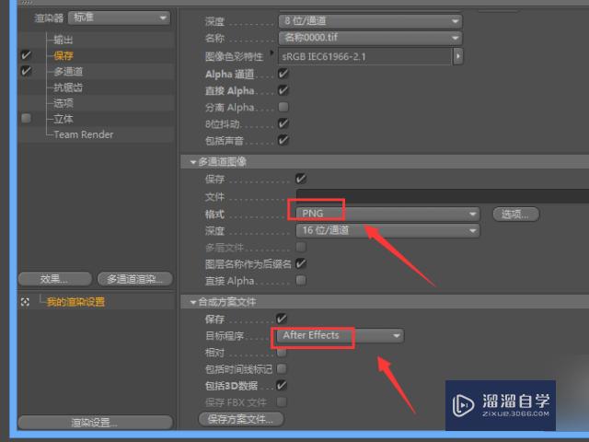The image size is (589, 442).
Task: Open the 渲染器 标准 dropdown
Action: pyautogui.click(x=119, y=17)
